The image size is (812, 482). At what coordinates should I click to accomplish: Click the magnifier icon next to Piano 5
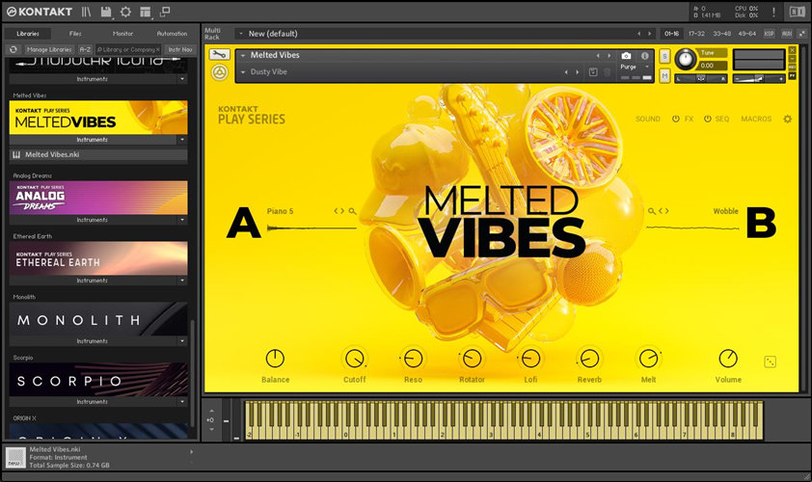353,211
